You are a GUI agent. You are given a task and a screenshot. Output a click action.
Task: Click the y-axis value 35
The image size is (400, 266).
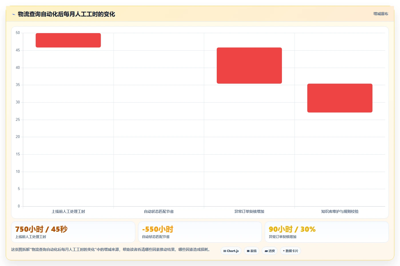coord(18,85)
